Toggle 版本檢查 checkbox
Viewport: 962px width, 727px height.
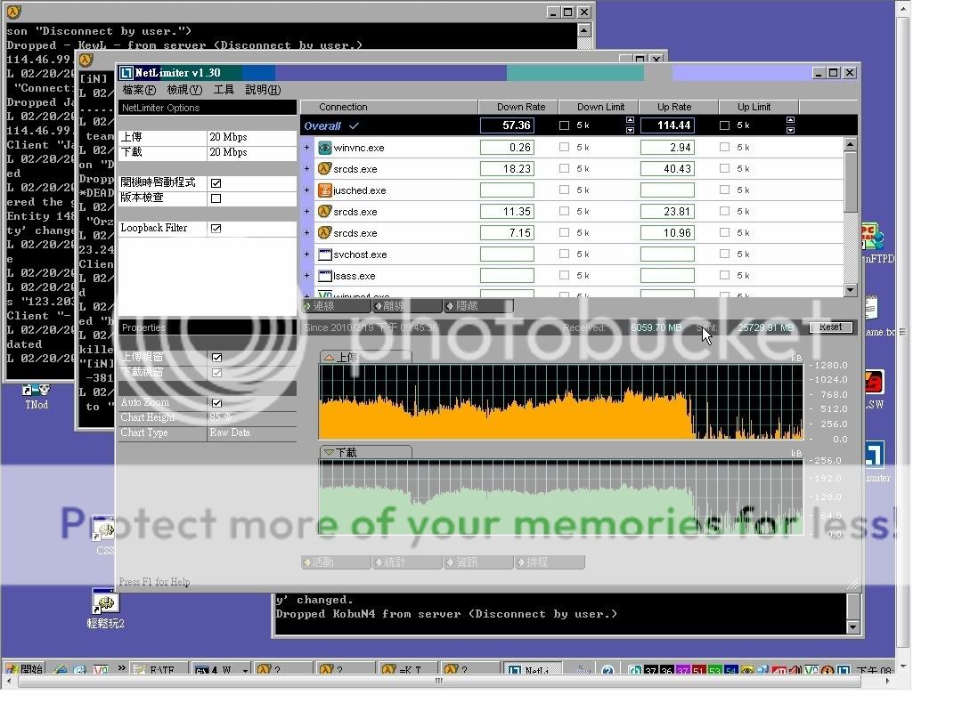coord(216,198)
